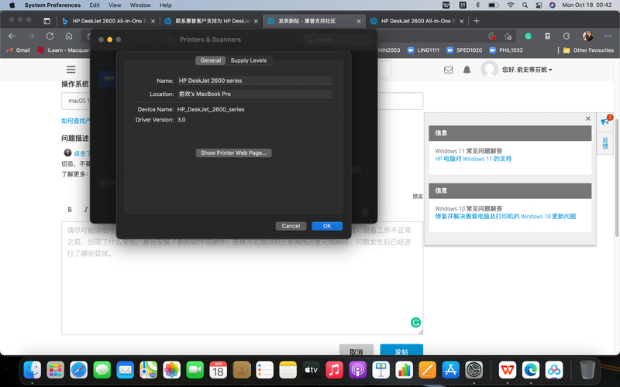Open the Other Favourites bookmarks folder

click(591, 50)
